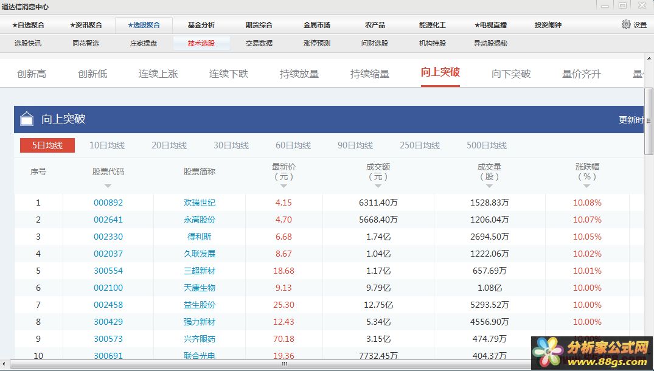This screenshot has height=371, width=654.
Task: Sort by 股票代码 arrow
Action: pos(108,186)
